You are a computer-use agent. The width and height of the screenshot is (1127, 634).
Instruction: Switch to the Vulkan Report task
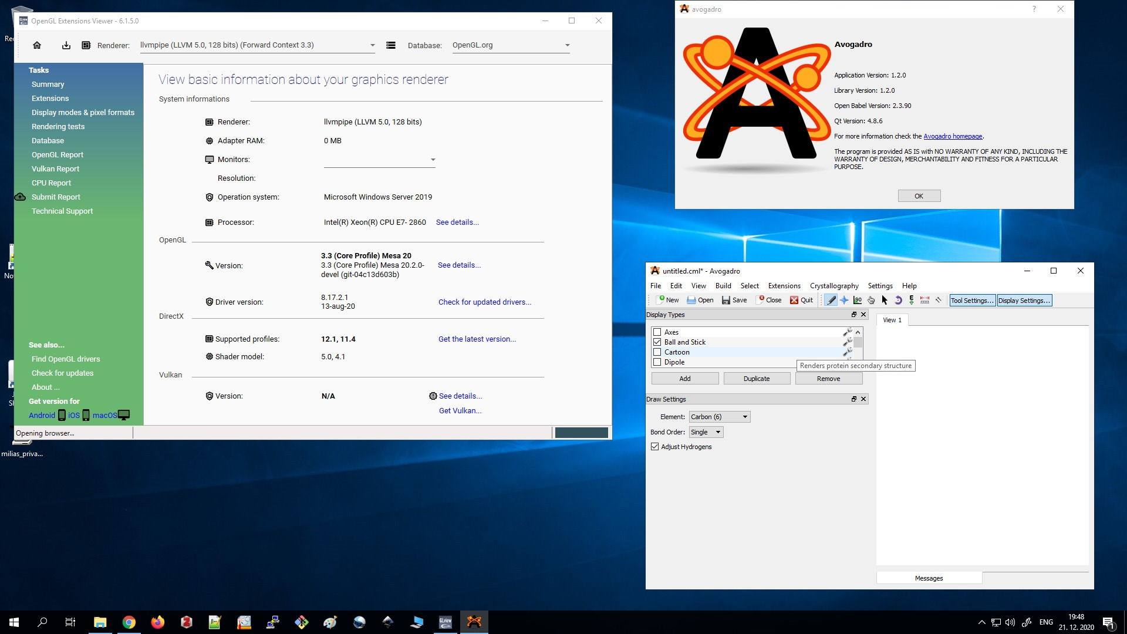pos(55,168)
